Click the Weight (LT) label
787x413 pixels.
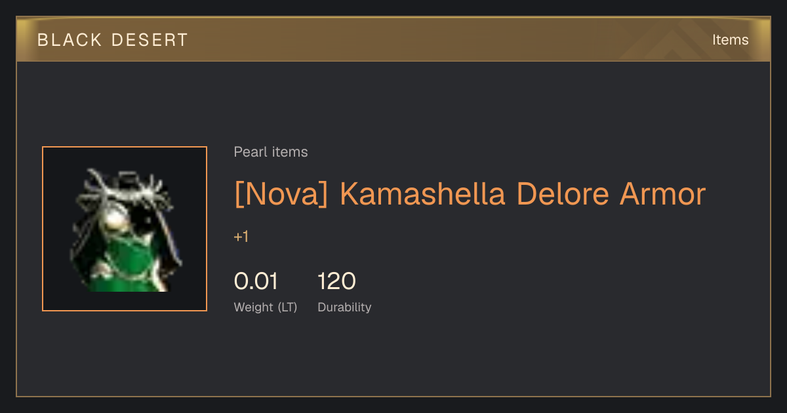pyautogui.click(x=266, y=307)
